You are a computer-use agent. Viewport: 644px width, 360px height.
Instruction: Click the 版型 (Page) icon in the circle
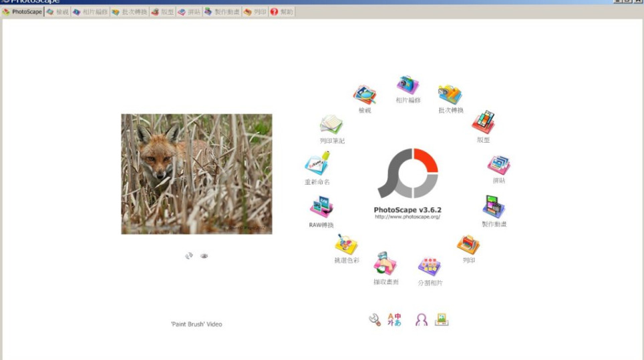coord(483,123)
